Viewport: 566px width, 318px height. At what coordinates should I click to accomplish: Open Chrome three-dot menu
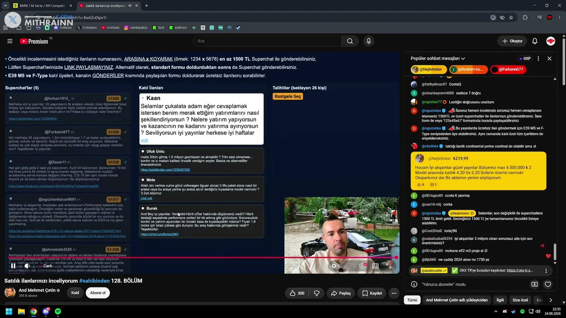click(x=560, y=18)
